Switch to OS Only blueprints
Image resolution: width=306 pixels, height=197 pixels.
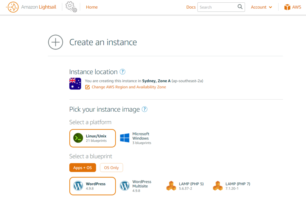(x=111, y=168)
